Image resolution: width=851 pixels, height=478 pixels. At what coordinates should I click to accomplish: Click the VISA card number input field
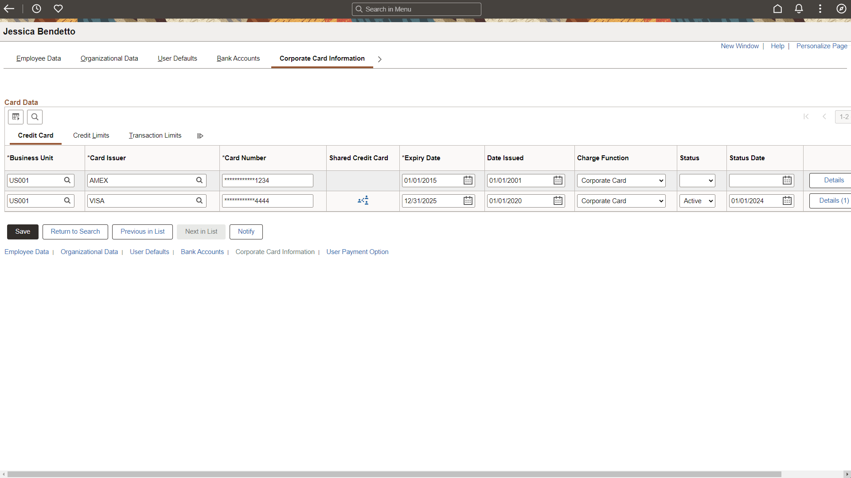coord(267,201)
